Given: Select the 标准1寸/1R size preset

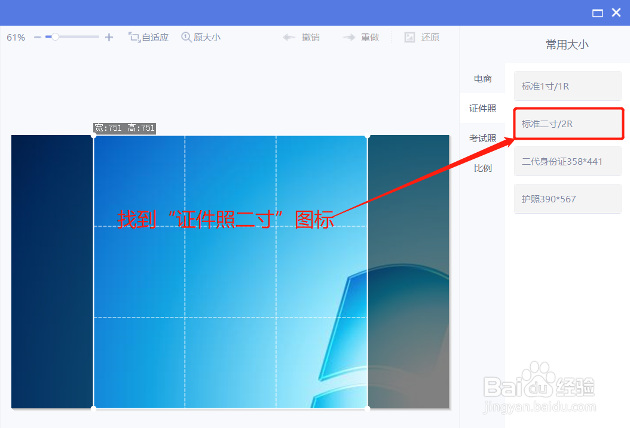Looking at the screenshot, I should pos(567,85).
